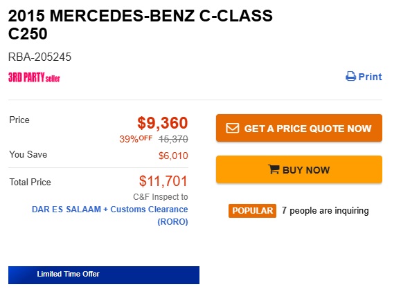This screenshot has width=401, height=298.
Task: Open DAR ES SALAAM + Customs Clearance link
Action: point(109,209)
